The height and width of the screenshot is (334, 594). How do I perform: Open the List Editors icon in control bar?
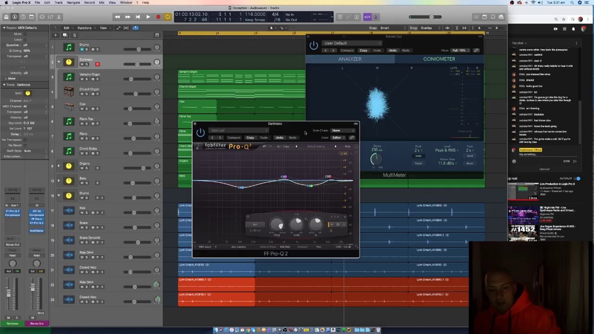[x=476, y=17]
